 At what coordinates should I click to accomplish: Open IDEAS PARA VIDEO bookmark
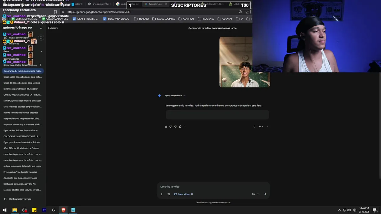116,19
